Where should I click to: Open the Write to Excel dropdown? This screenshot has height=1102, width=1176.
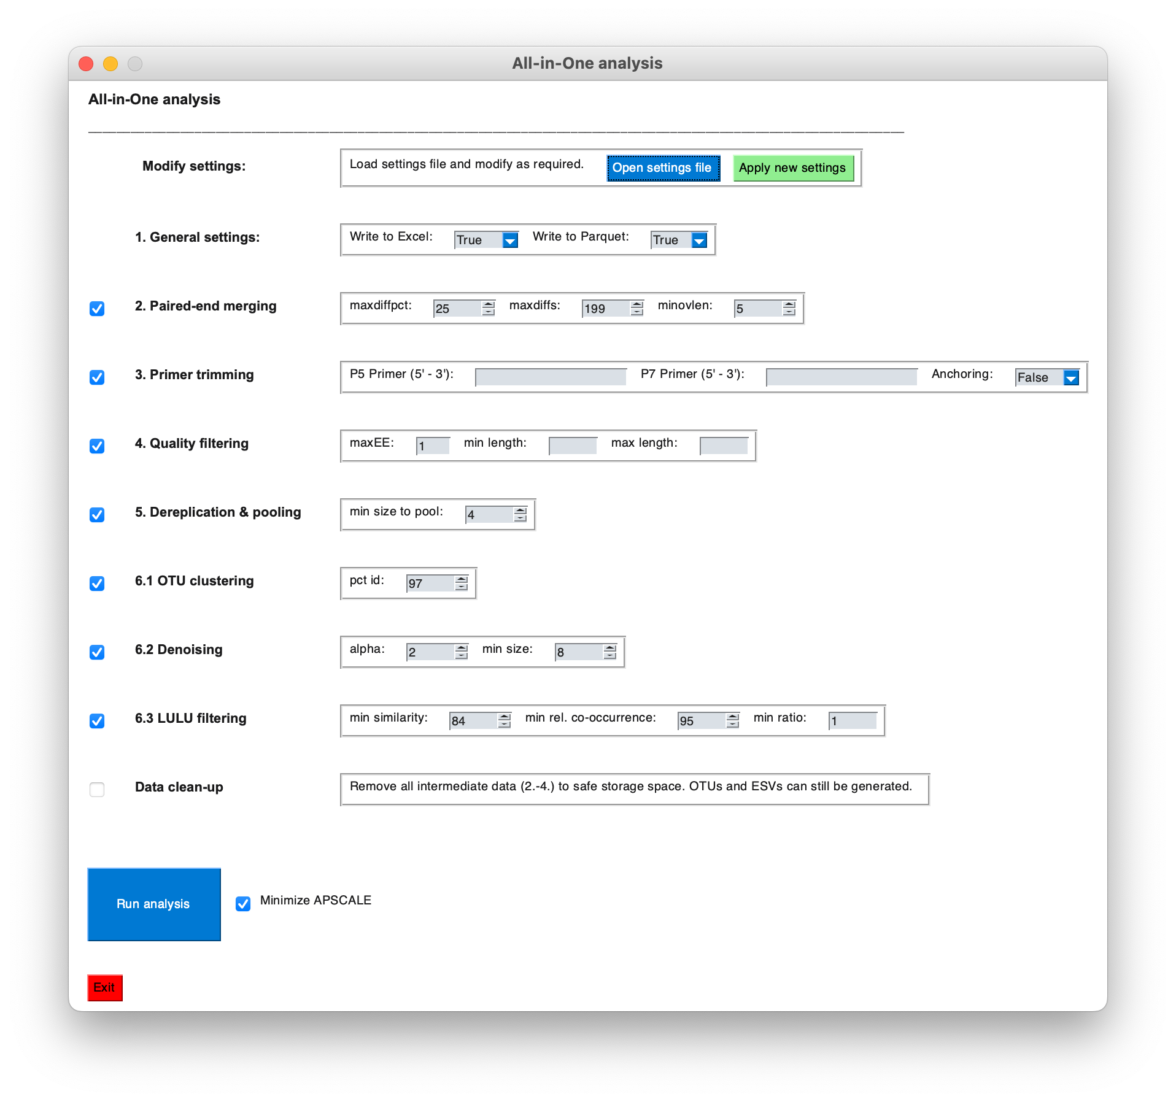pos(510,241)
